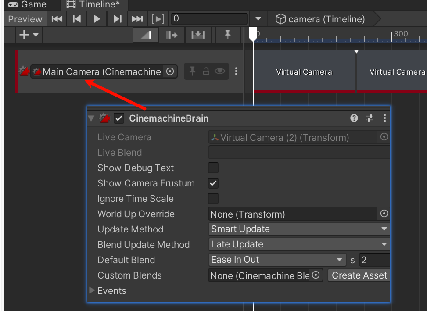
Task: Select the Replace edit mode icon
Action: click(x=198, y=35)
